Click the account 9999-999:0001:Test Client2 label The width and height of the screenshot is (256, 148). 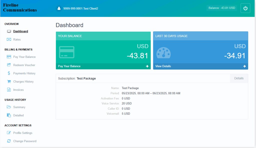81,9
